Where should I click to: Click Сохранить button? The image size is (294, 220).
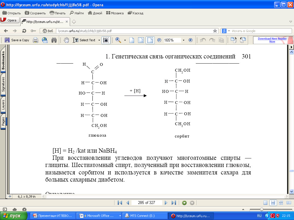35,13
